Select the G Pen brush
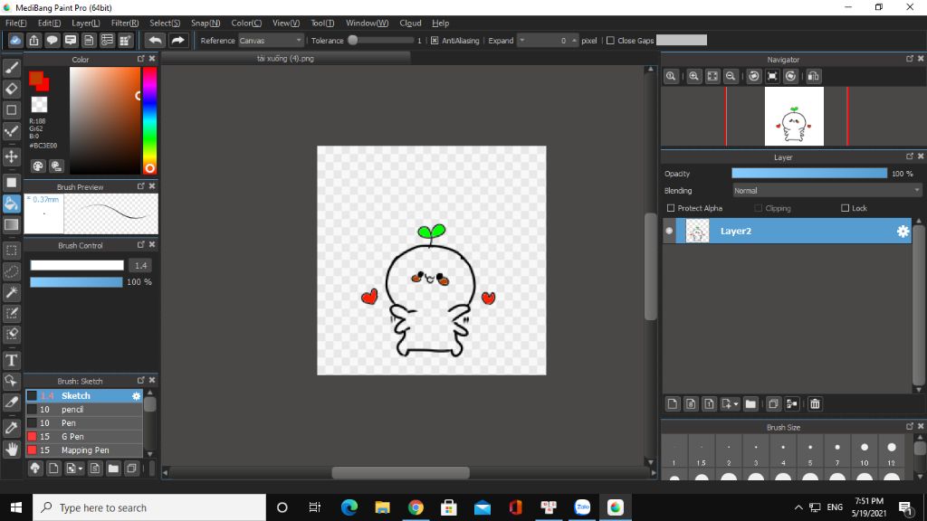This screenshot has width=927, height=521. pyautogui.click(x=84, y=437)
